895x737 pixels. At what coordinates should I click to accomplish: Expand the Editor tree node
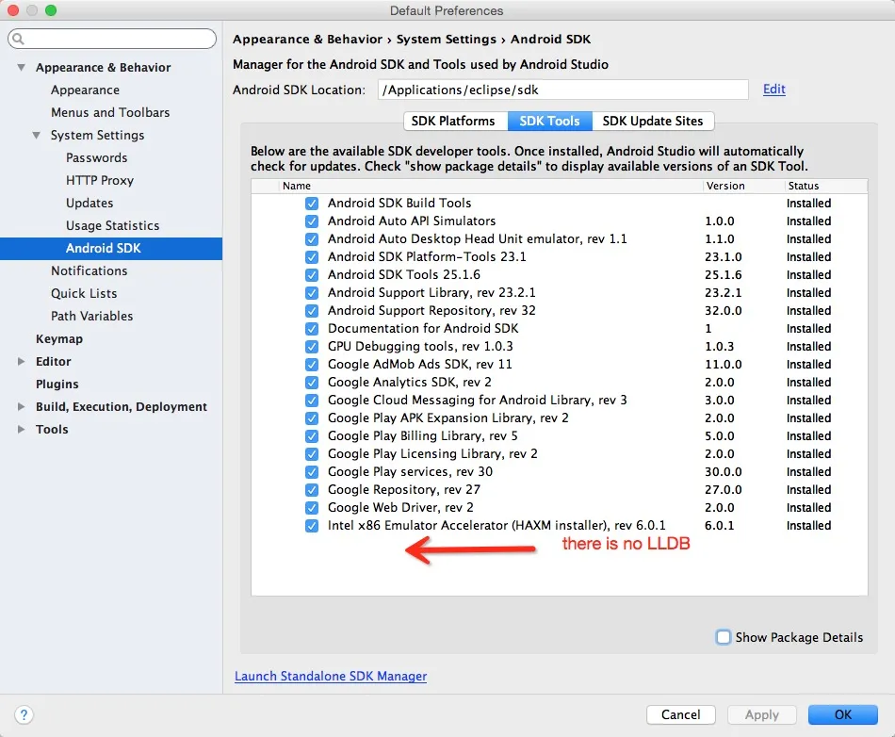pyautogui.click(x=21, y=361)
